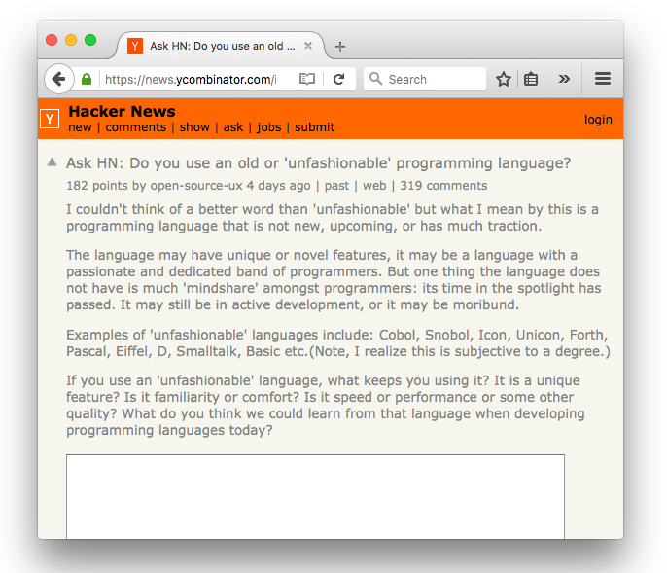The width and height of the screenshot is (667, 573).
Task: Close the Ask HN browser tab
Action: tap(308, 46)
